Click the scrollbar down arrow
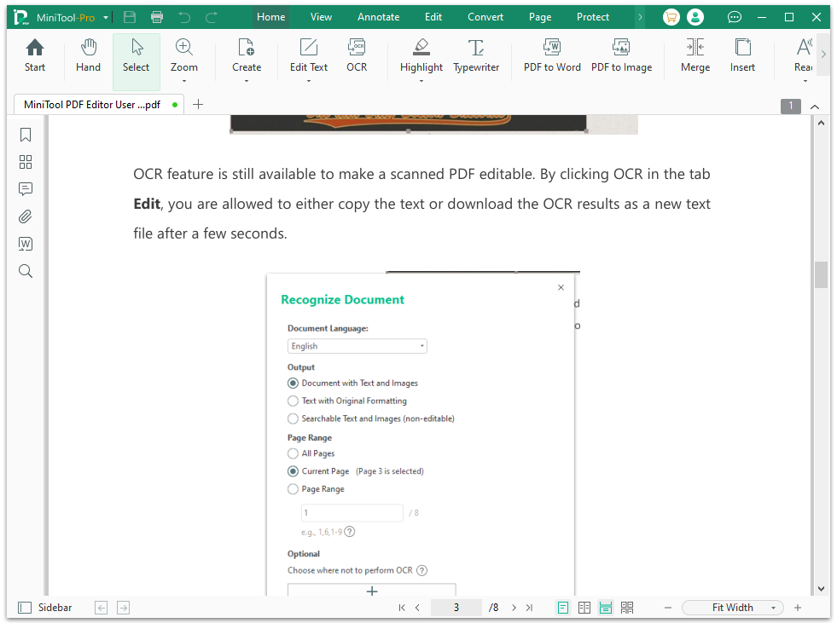 [x=821, y=589]
